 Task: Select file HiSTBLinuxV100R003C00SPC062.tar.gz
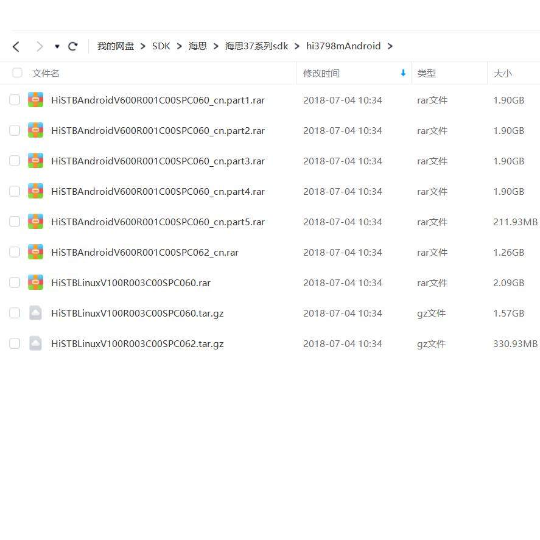click(x=138, y=344)
